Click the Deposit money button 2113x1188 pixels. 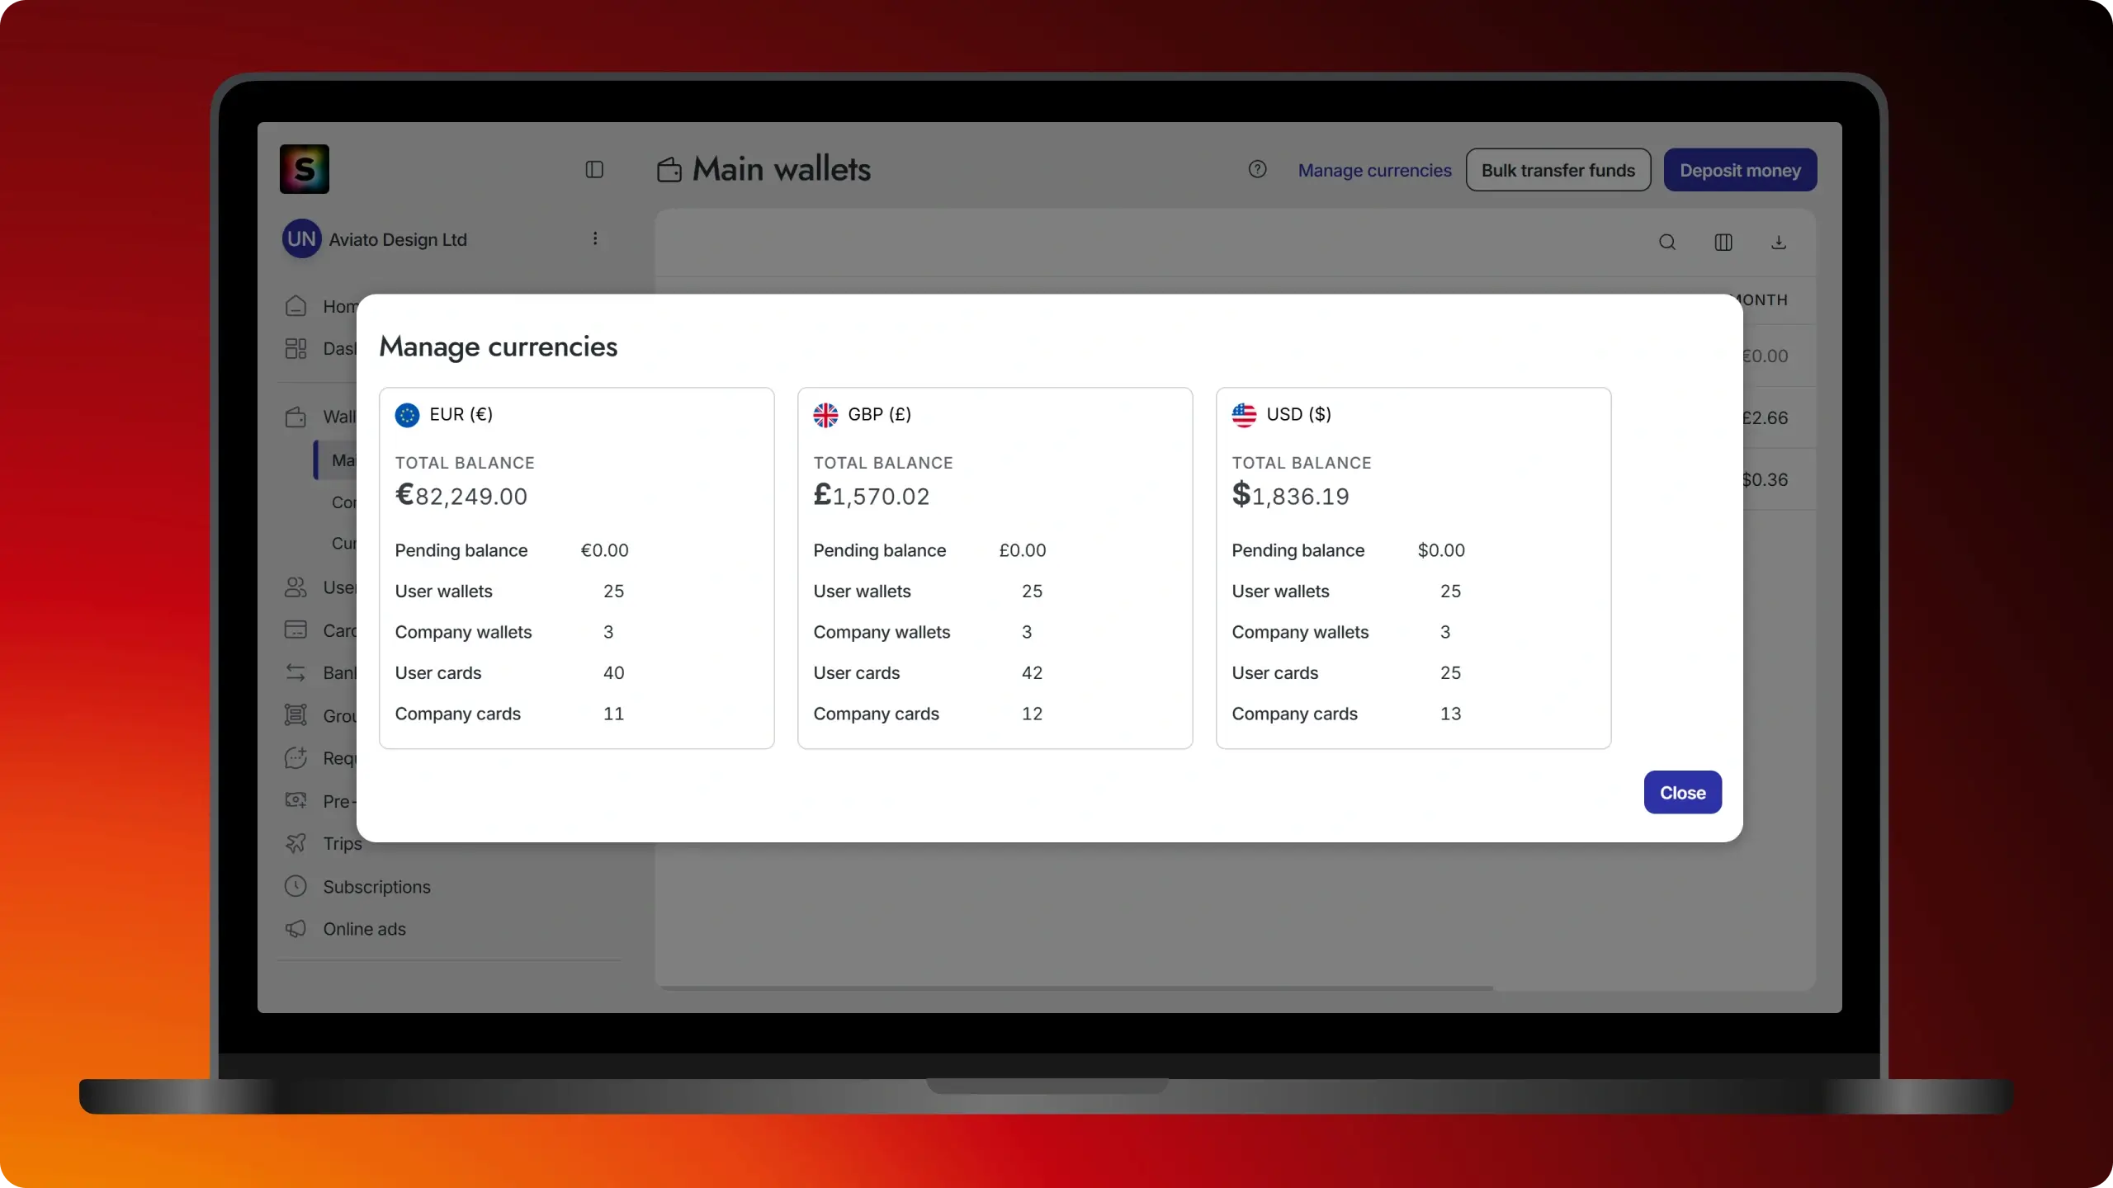pos(1740,170)
